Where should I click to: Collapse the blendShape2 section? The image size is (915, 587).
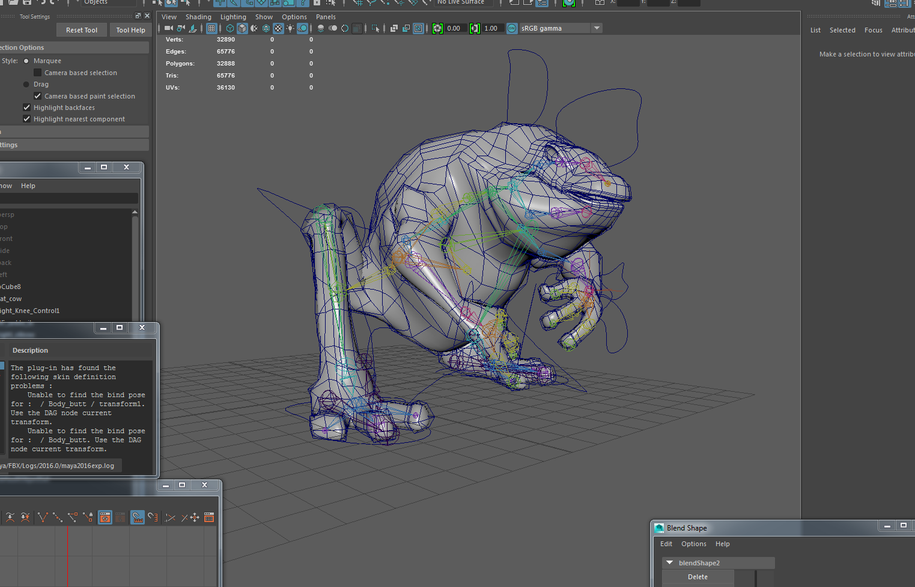(669, 563)
